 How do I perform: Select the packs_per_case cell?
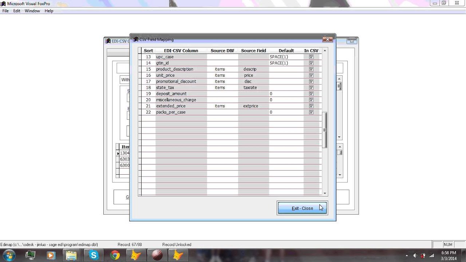181,112
